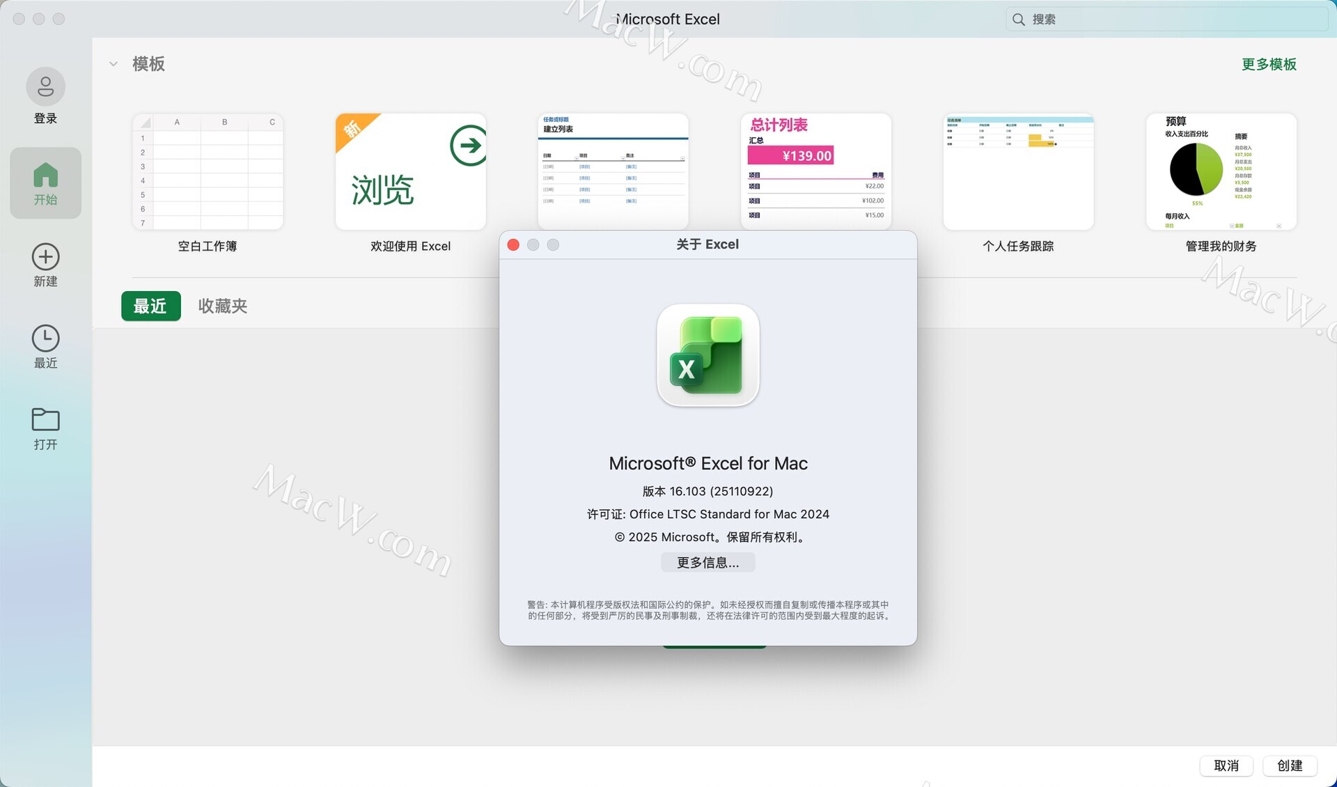Screen dimensions: 1337x787
Task: Click the search magnifier icon
Action: (1018, 20)
